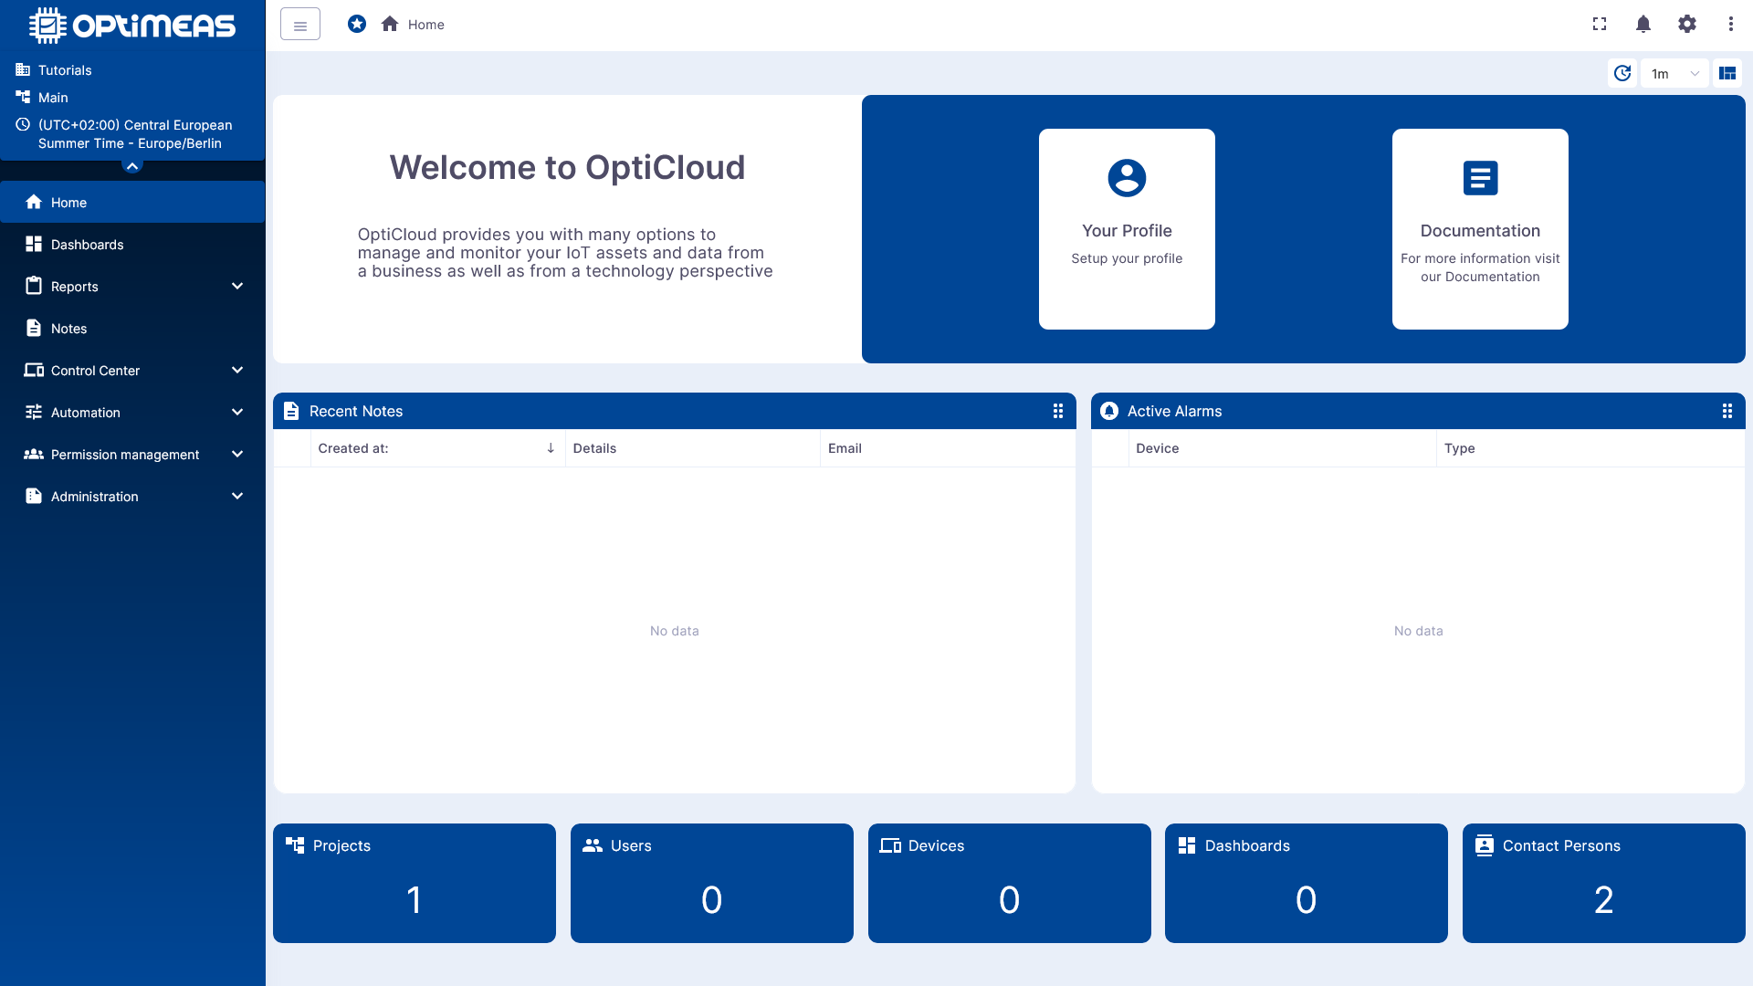The height and width of the screenshot is (986, 1753).
Task: Click the Documentation page icon
Action: [x=1480, y=178]
